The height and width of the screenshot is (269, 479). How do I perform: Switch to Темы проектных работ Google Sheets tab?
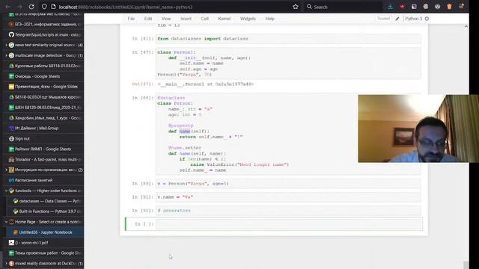pyautogui.click(x=45, y=253)
